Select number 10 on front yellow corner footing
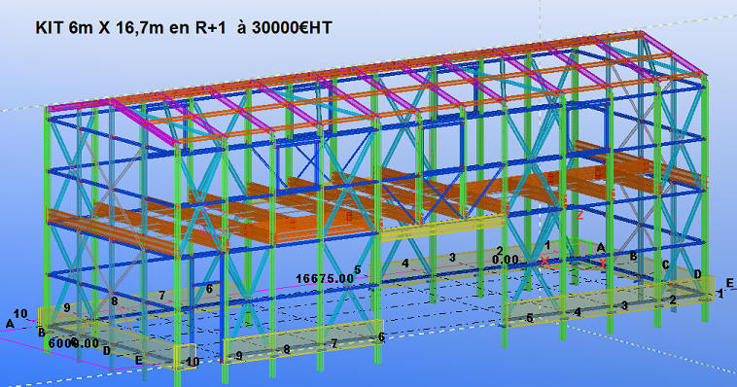 pos(193,362)
